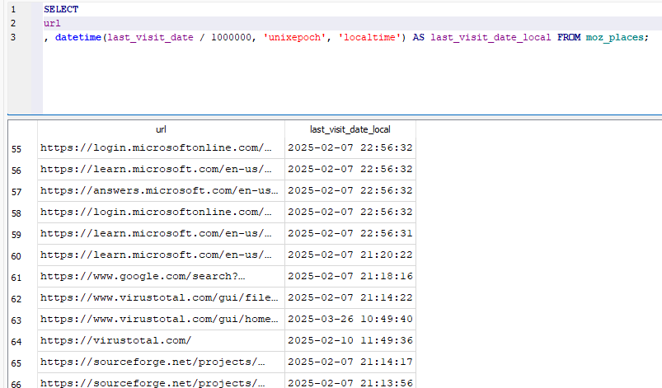Select row number 64 header

coord(17,341)
